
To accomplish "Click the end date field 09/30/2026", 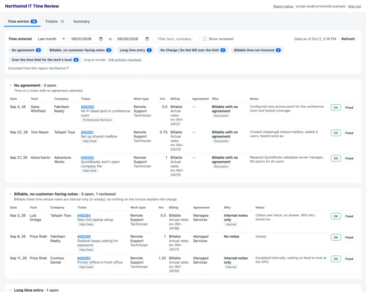I will click(x=133, y=39).
